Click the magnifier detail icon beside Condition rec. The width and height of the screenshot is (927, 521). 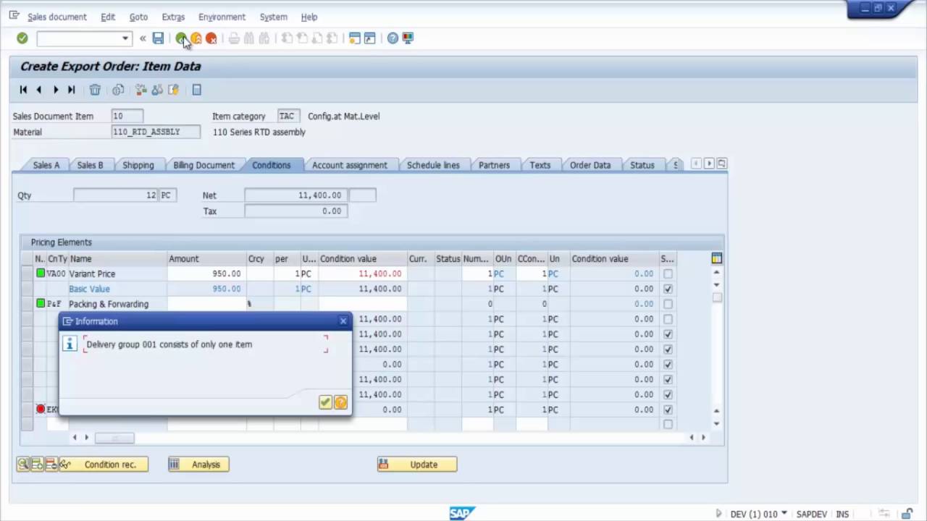23,465
